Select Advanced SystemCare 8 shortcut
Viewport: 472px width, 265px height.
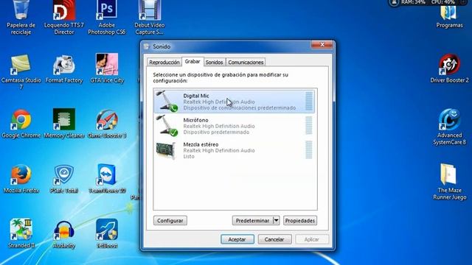(x=449, y=127)
